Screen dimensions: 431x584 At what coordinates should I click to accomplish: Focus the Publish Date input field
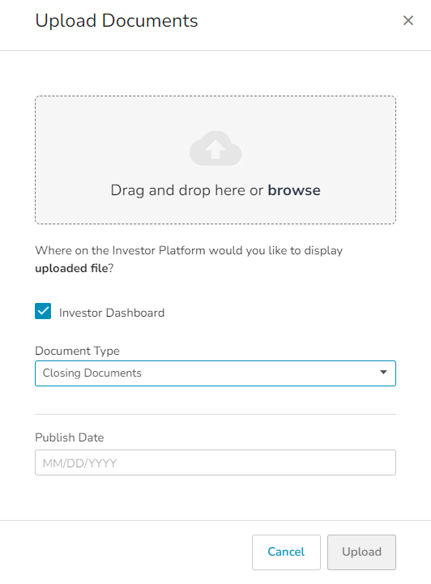(215, 463)
